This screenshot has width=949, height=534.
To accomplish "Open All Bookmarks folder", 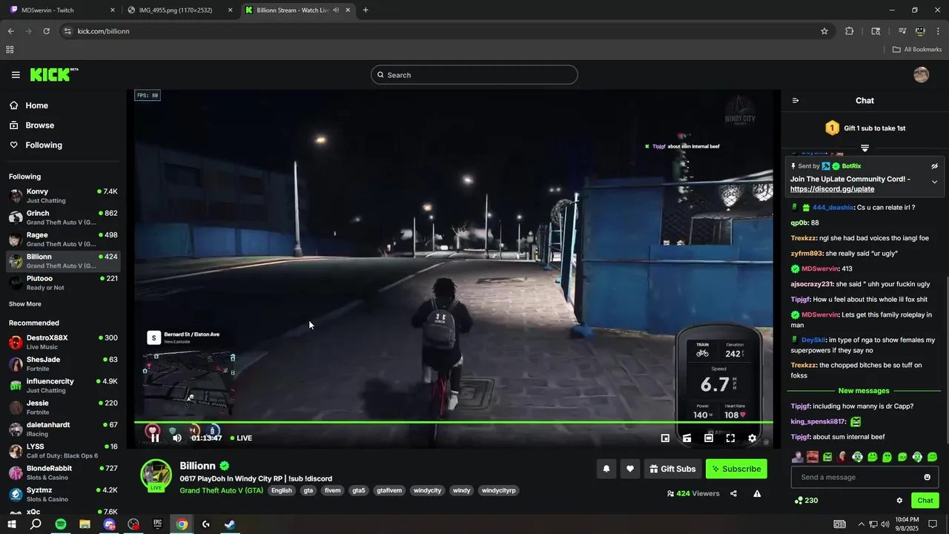I will pyautogui.click(x=917, y=50).
